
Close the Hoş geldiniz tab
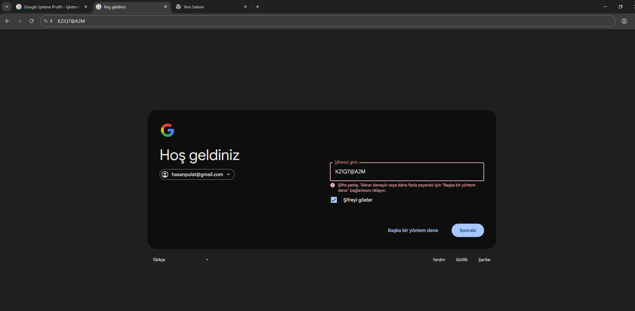(x=166, y=7)
